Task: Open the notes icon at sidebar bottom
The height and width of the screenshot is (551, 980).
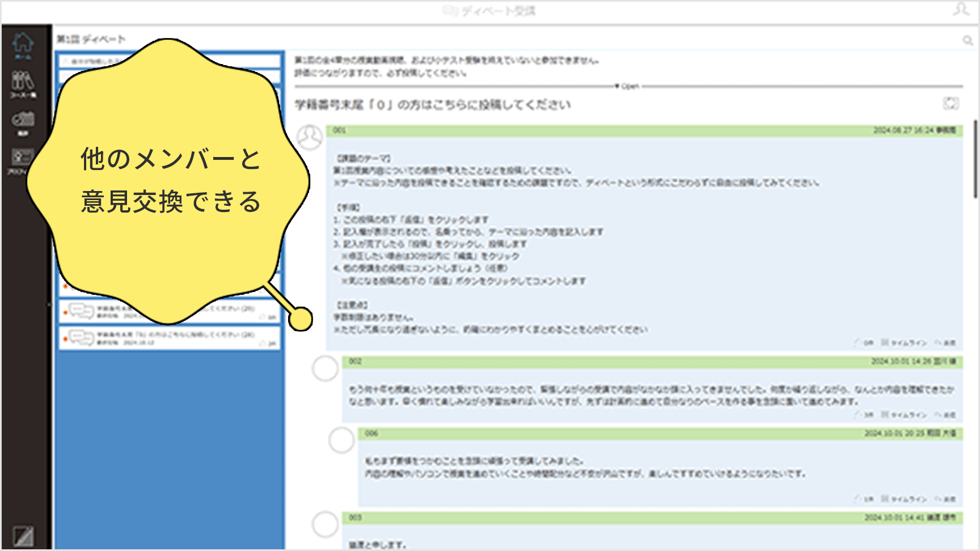Action: pyautogui.click(x=23, y=536)
